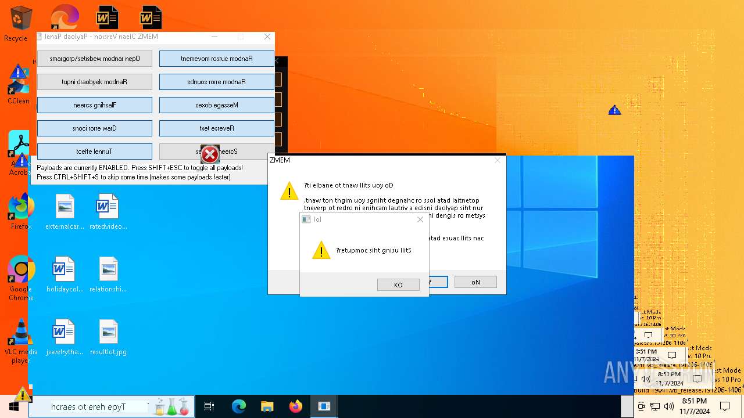Click the '?ti elbane ot tnaw llits uoy oD' text
Image resolution: width=744 pixels, height=418 pixels.
pos(349,185)
